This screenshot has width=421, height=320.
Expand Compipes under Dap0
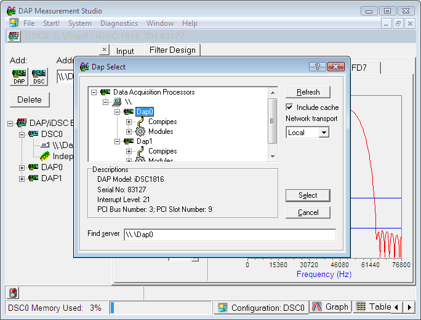click(x=129, y=122)
